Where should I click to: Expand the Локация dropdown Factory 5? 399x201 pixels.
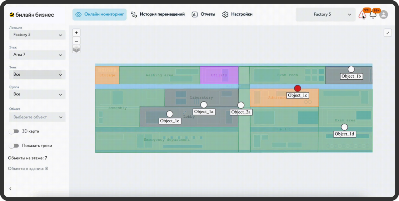pyautogui.click(x=37, y=35)
